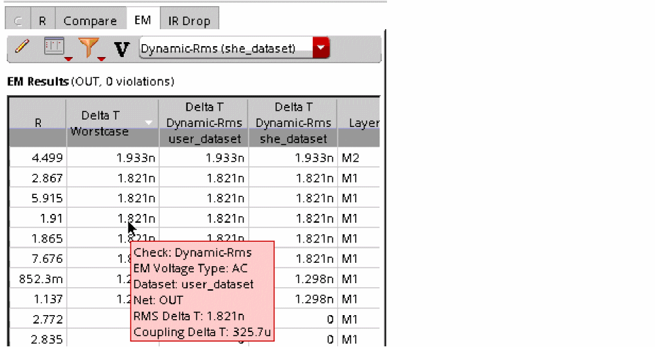Select the EM tab

point(142,20)
